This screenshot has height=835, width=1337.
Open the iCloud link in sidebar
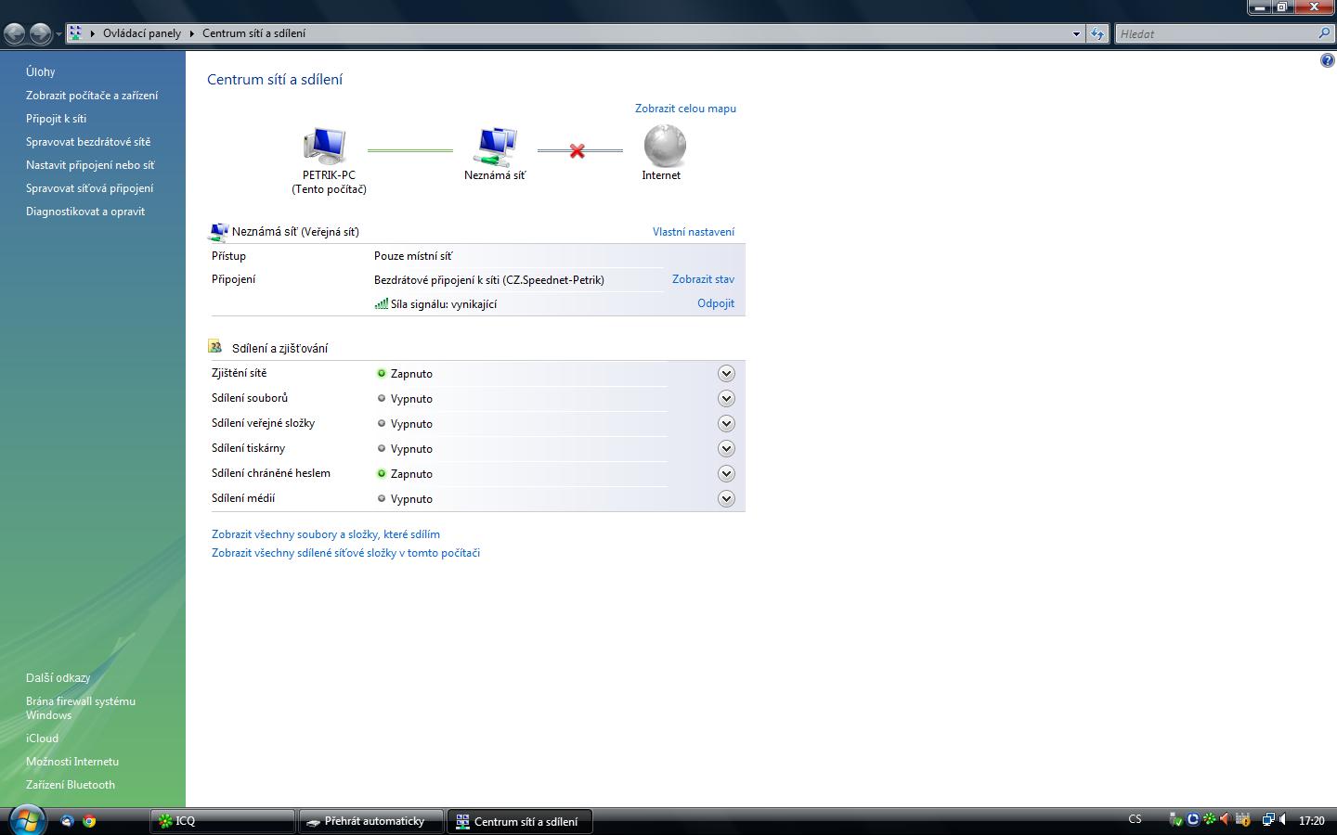click(42, 739)
